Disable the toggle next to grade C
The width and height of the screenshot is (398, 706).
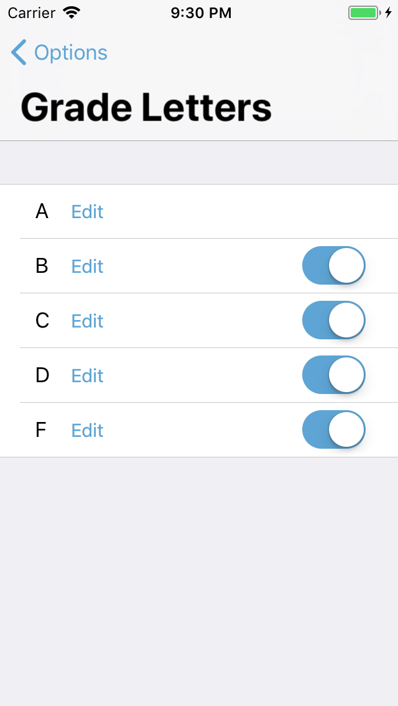333,320
